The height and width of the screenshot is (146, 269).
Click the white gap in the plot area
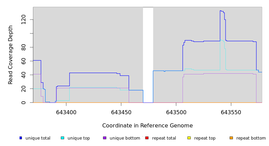click(148, 54)
